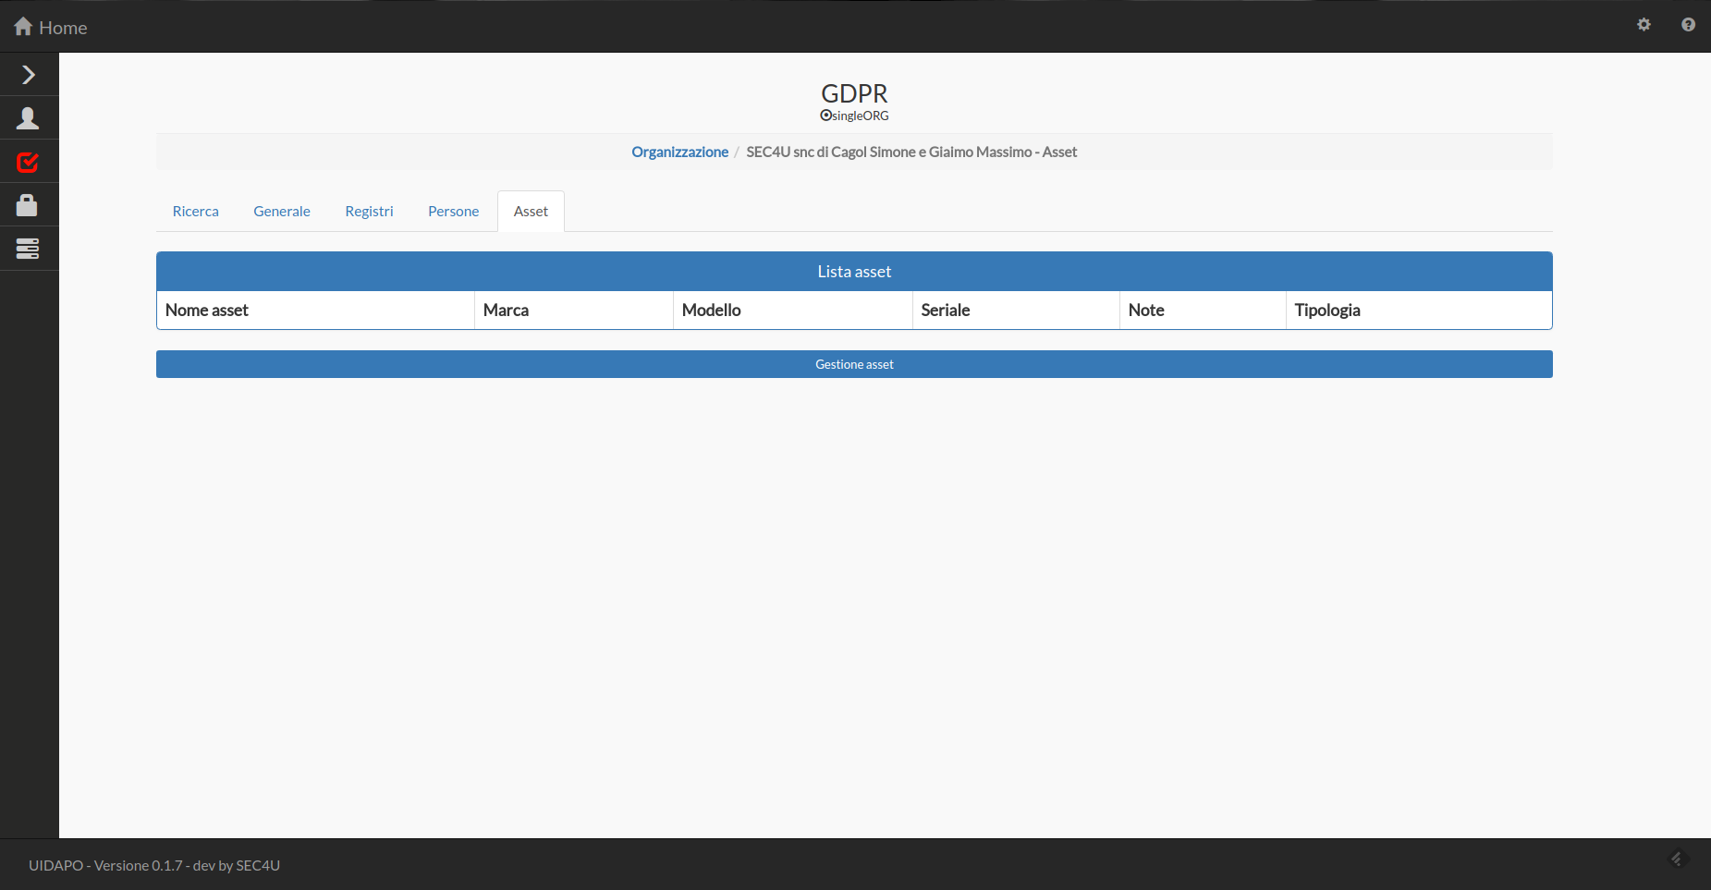Switch to the Generale tab
Screen dimensions: 1711x890
coord(282,212)
